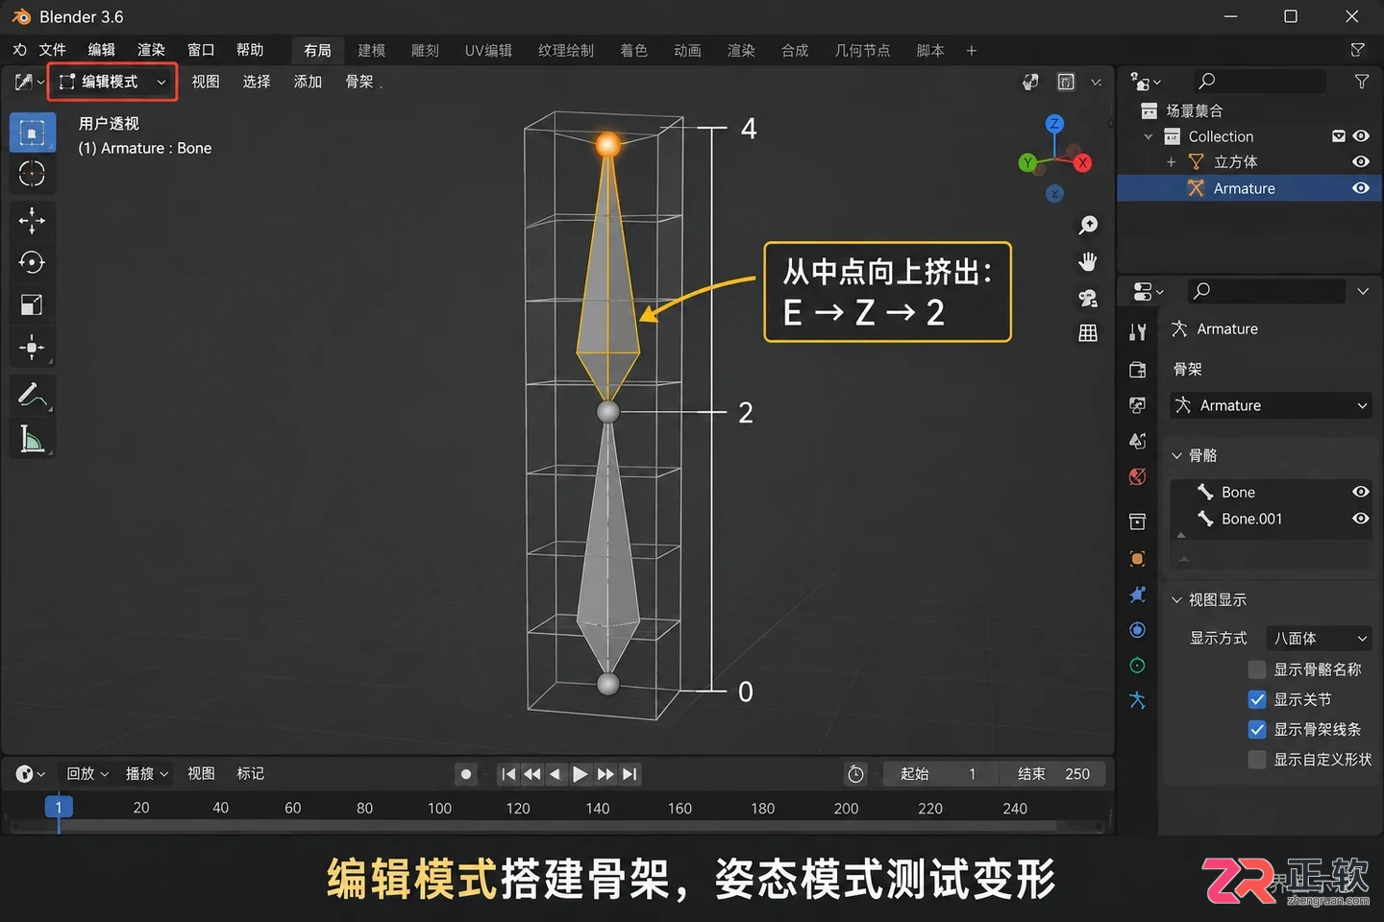Select the Annotate pencil tool
The height and width of the screenshot is (922, 1384).
pos(32,395)
